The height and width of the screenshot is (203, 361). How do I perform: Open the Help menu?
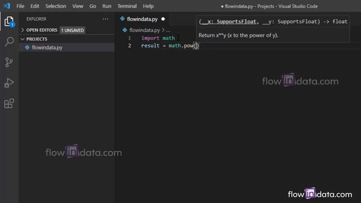148,6
